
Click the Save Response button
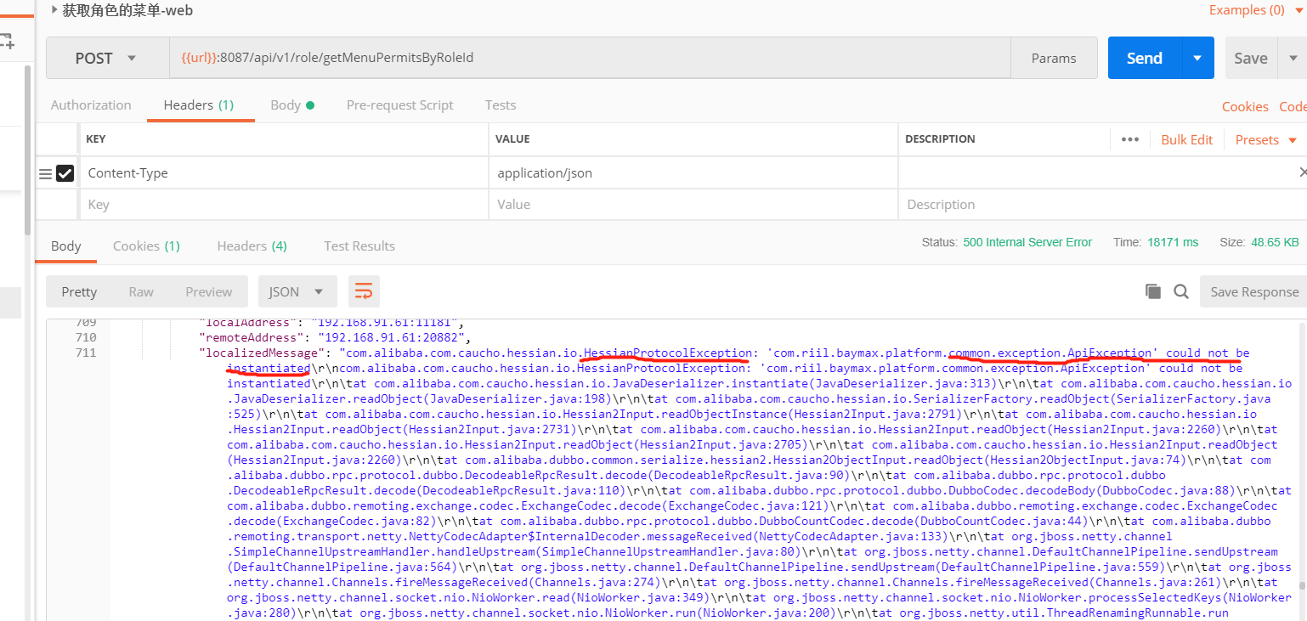point(1253,291)
